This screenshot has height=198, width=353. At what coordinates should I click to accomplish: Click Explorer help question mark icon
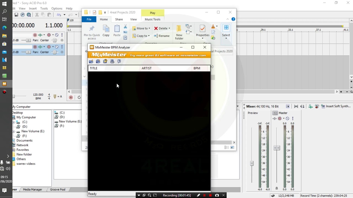[x=233, y=19]
